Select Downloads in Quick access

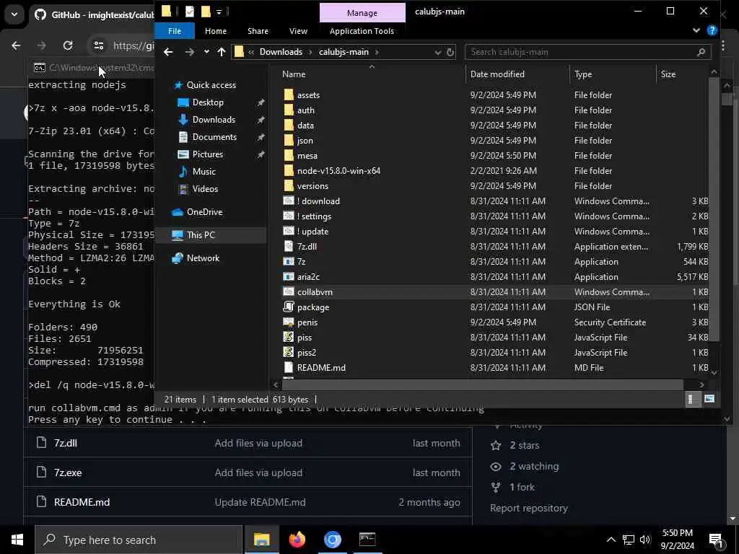coord(214,120)
